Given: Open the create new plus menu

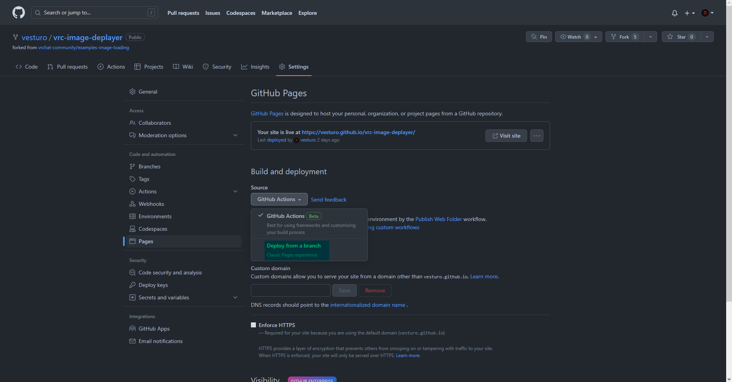Looking at the screenshot, I should [690, 13].
